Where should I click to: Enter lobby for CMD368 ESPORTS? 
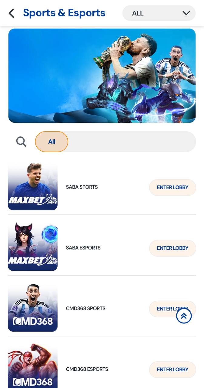(172, 369)
